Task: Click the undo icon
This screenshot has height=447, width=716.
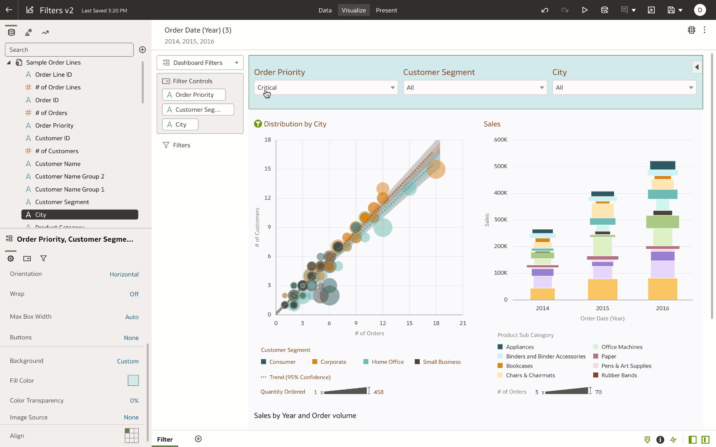Action: 545,10
